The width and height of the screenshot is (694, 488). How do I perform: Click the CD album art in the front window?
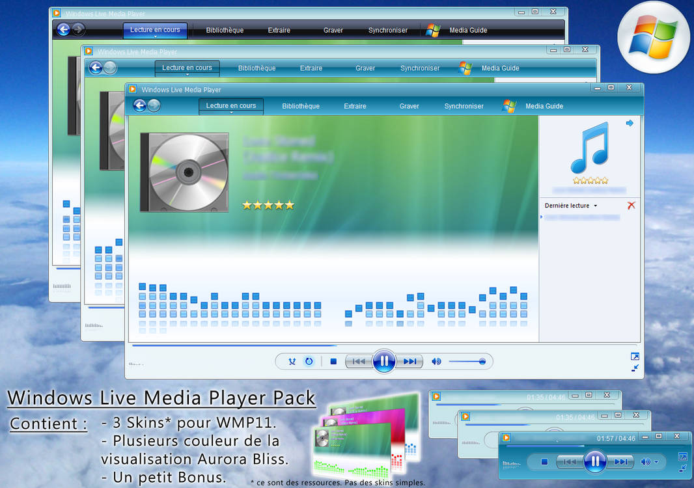184,172
